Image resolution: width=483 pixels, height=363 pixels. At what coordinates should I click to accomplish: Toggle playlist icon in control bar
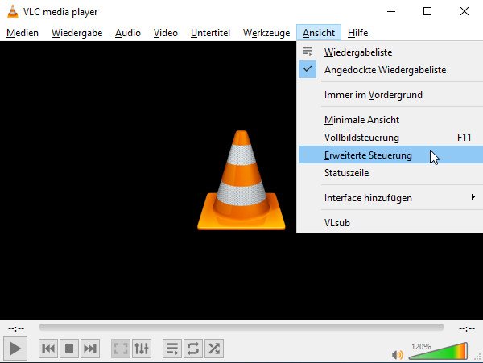[x=172, y=349]
